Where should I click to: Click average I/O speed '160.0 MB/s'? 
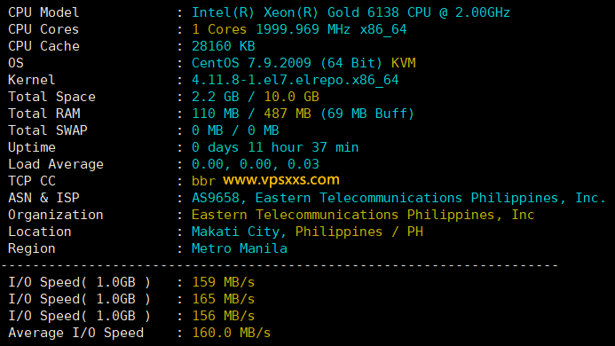232,333
